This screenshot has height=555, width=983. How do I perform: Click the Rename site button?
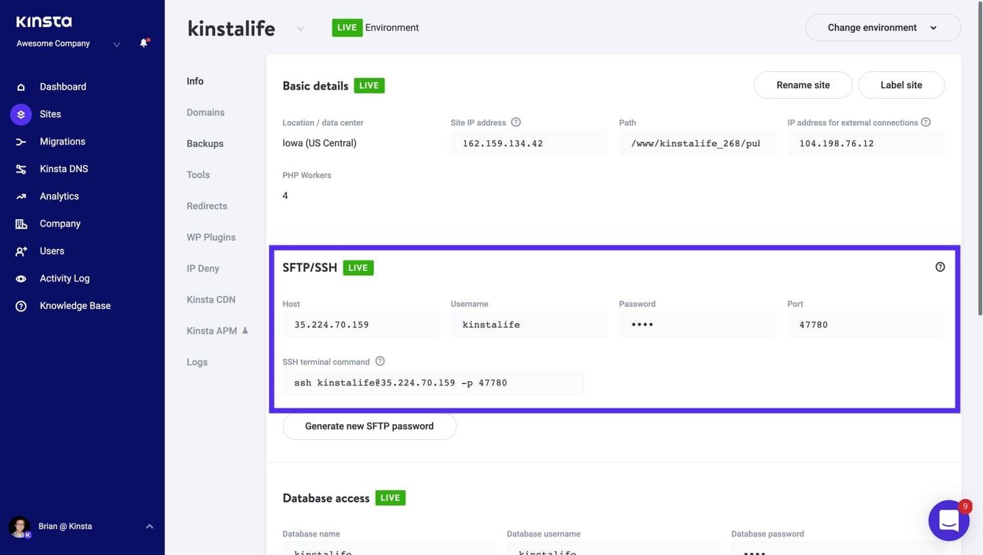(x=803, y=85)
